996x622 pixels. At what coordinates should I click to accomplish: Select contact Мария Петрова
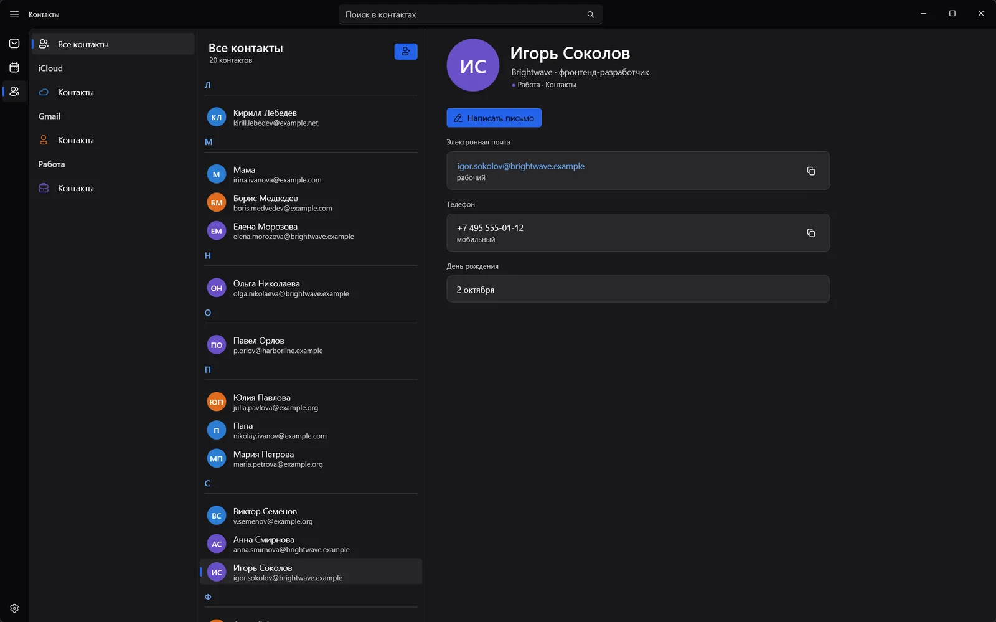(311, 459)
